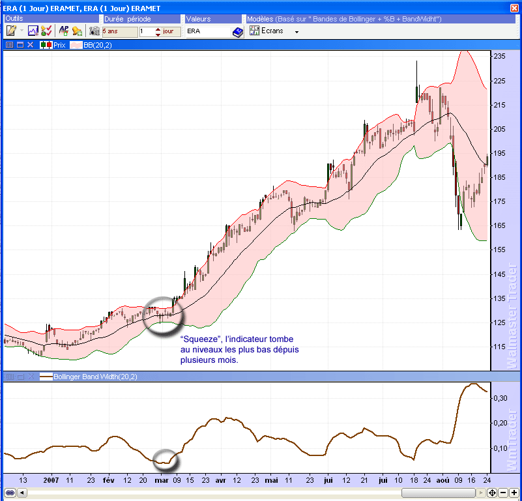The width and height of the screenshot is (522, 501).
Task: Click the 145 price axis label
Action: 500,274
